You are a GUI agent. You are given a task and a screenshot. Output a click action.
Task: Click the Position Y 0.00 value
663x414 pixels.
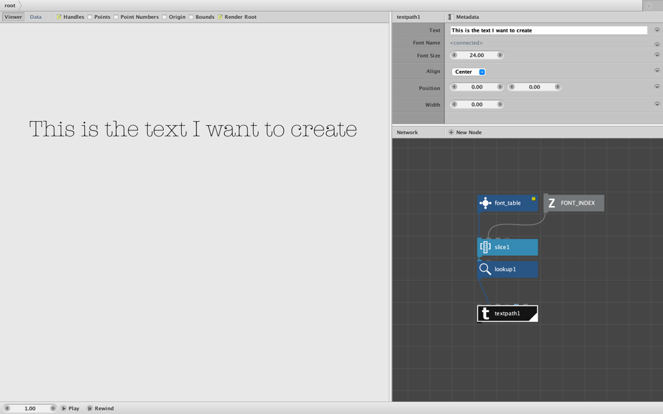click(534, 87)
